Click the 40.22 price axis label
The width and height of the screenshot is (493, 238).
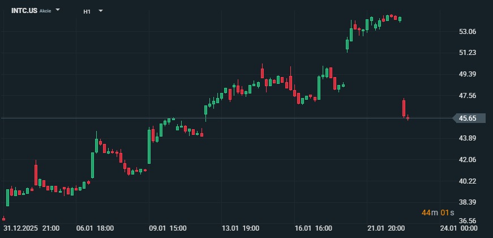tap(468, 181)
